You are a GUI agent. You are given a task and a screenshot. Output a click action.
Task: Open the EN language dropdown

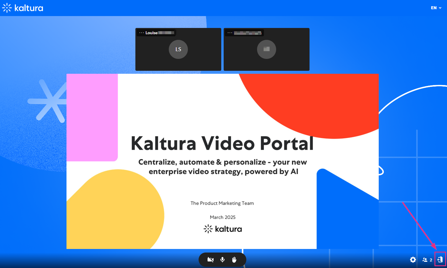coord(436,8)
